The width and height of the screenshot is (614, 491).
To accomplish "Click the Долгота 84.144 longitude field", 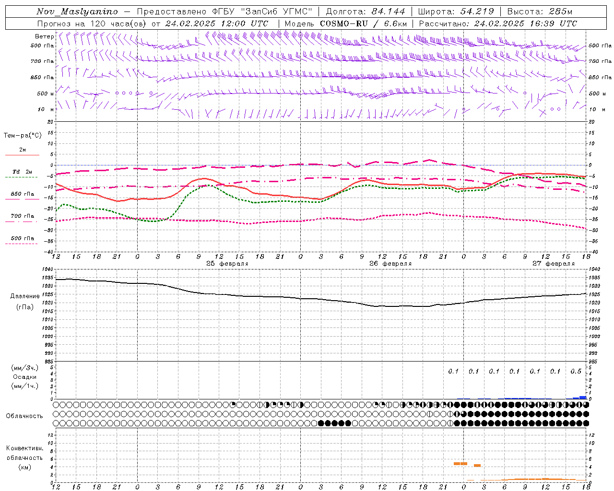I will pos(366,12).
